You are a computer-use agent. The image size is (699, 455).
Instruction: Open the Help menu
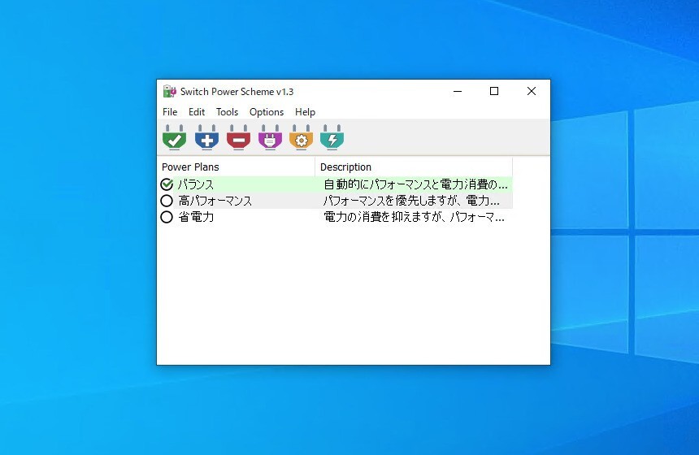click(305, 112)
